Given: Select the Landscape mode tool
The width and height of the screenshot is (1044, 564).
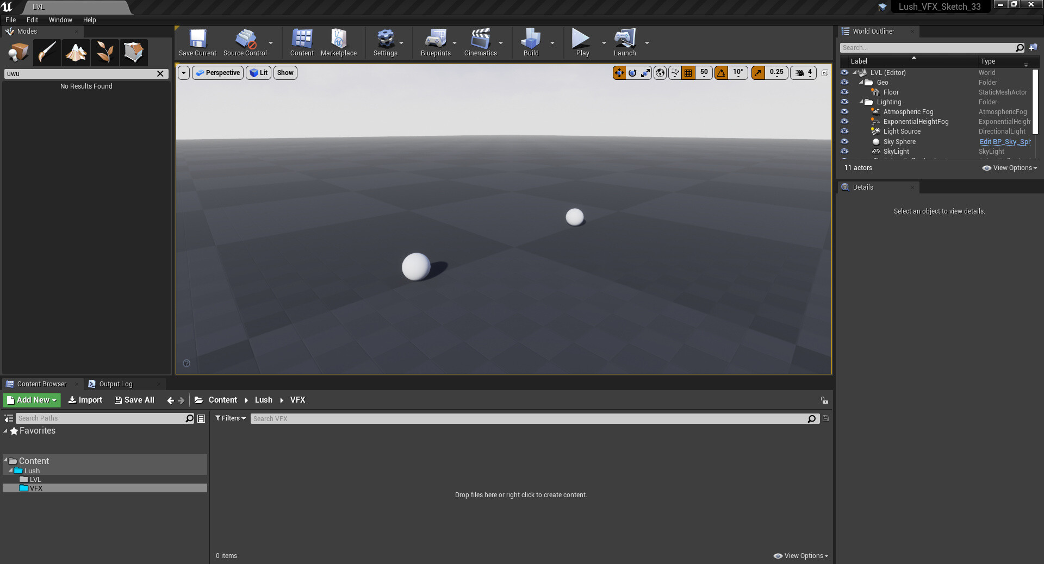Looking at the screenshot, I should (76, 52).
